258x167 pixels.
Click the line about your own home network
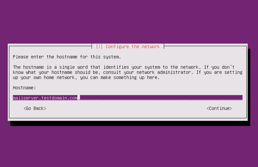(86, 77)
